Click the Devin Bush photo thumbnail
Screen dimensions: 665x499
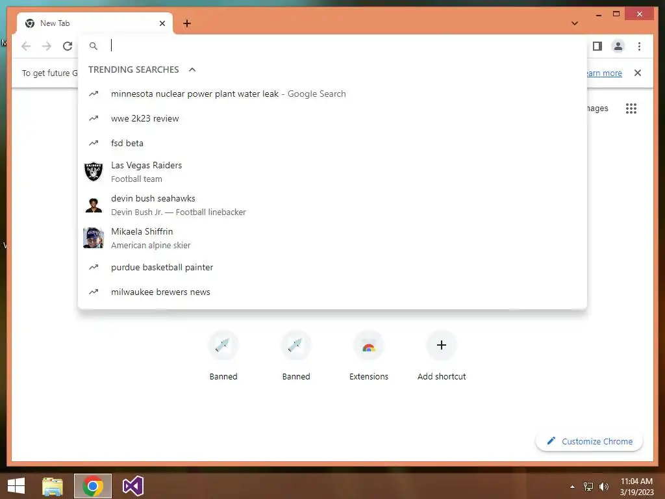click(x=94, y=205)
